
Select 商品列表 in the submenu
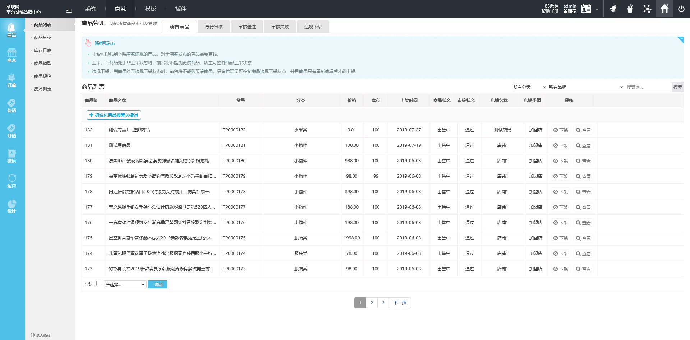click(43, 25)
